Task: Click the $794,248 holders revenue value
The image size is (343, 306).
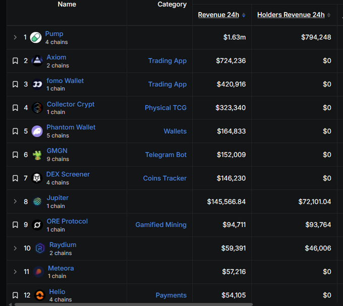Action: (316, 37)
